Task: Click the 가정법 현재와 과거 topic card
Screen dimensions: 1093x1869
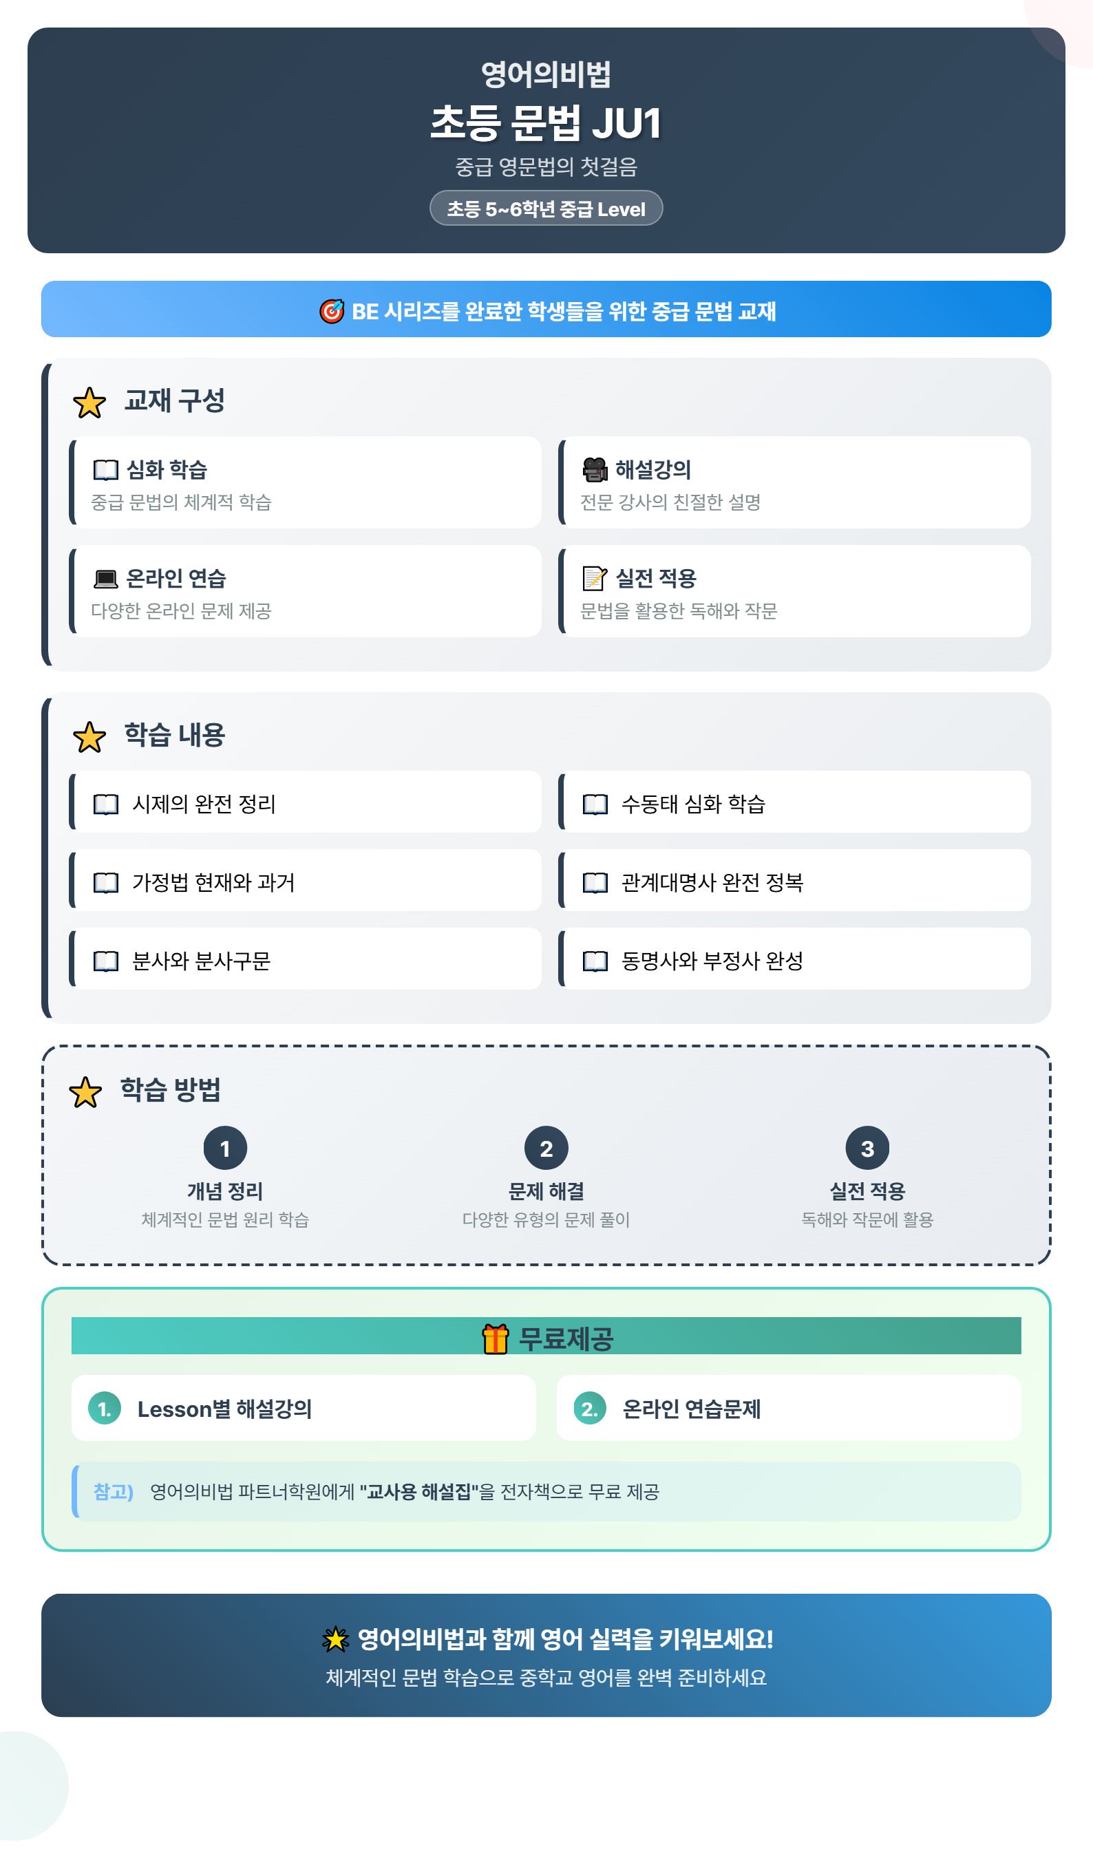Action: tap(305, 880)
